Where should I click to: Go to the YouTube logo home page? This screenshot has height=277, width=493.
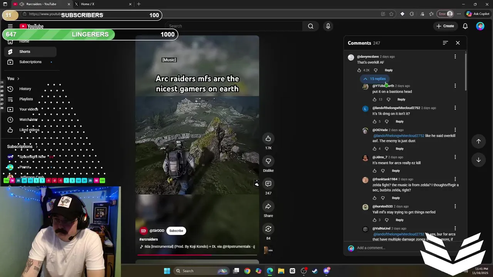(x=32, y=26)
